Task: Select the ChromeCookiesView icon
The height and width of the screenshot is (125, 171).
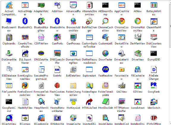Action: click(x=122, y=21)
